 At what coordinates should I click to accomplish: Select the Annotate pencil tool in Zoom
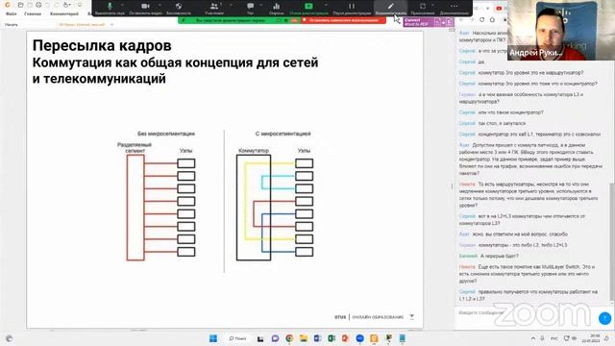[390, 6]
